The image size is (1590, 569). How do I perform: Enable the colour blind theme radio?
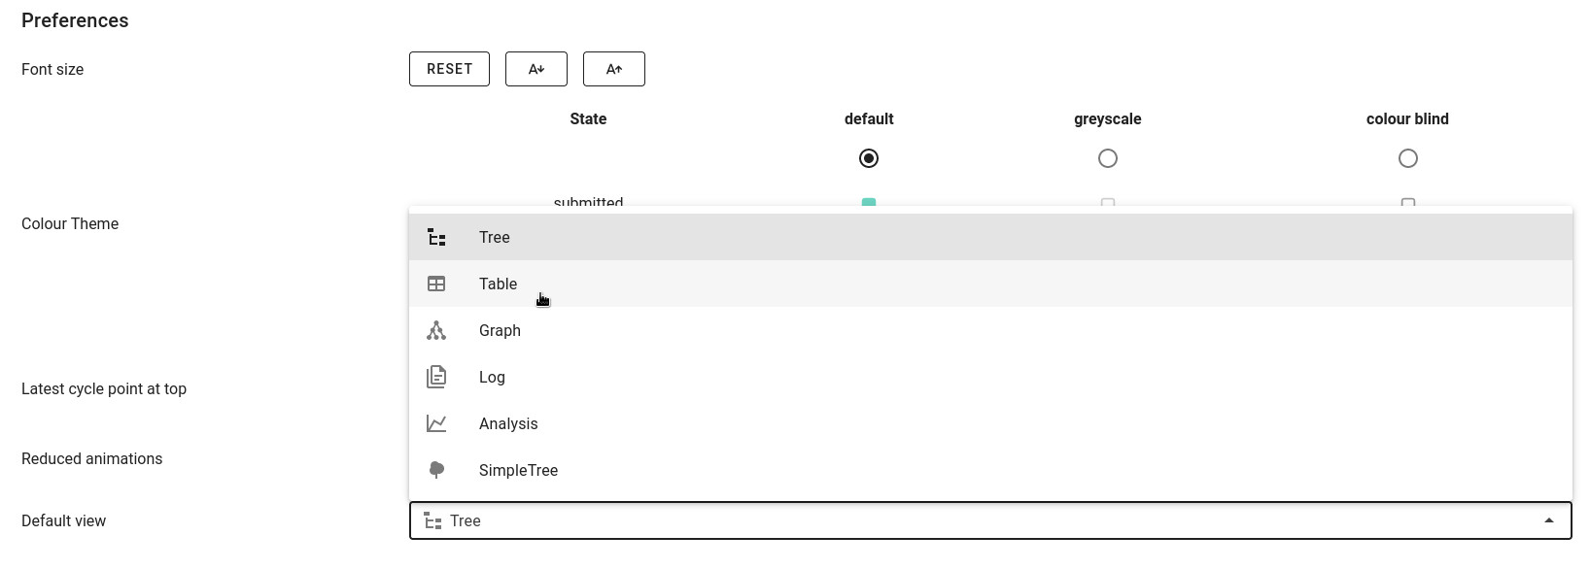click(x=1407, y=158)
